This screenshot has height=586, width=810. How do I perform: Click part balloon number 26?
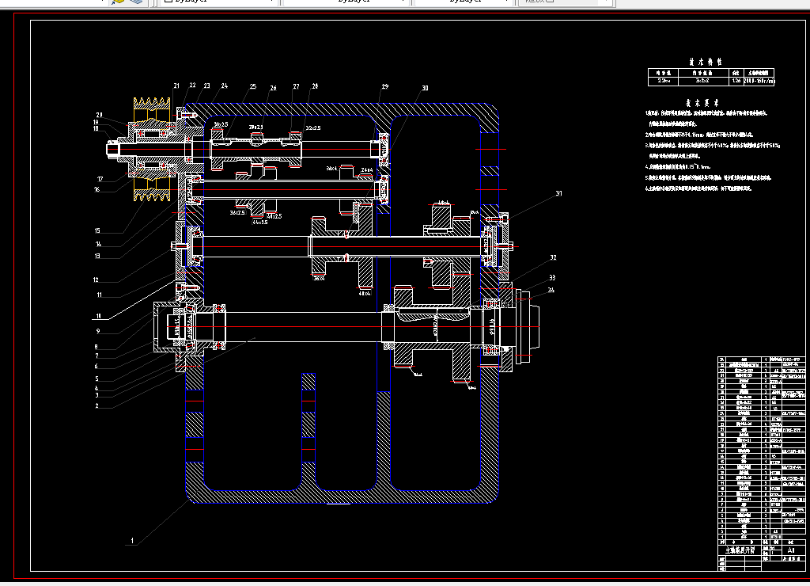point(273,88)
